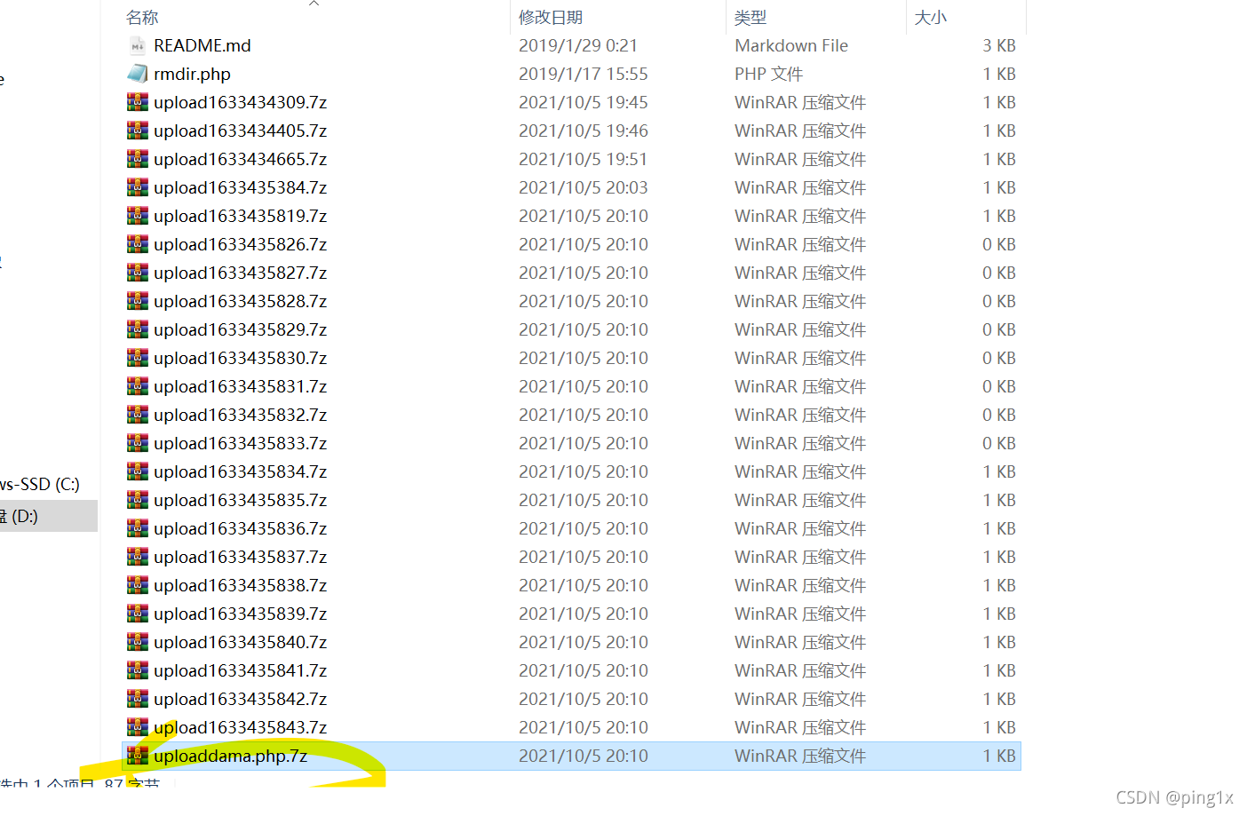Click the WinRAR icon of upload1633434309.7z
Viewport: 1247px width, 816px height.
pyautogui.click(x=138, y=102)
